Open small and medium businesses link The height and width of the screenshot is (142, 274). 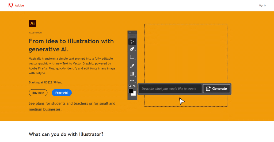(72, 106)
